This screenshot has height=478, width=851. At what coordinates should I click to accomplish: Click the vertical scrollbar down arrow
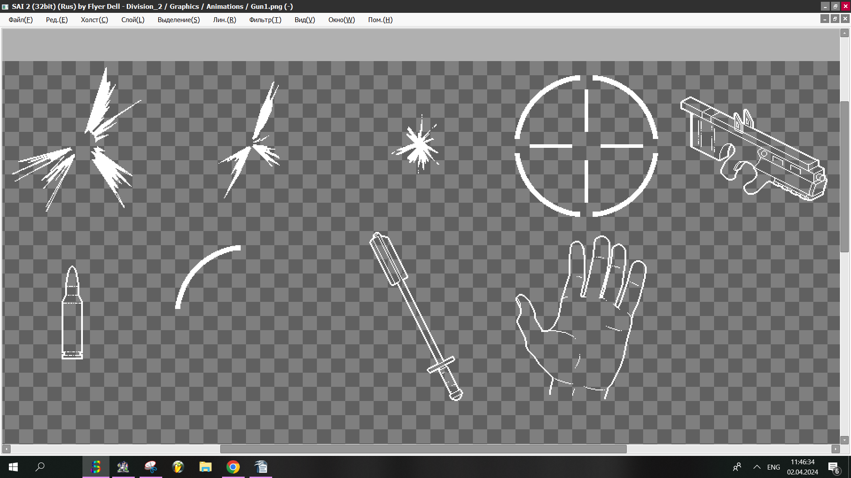(844, 440)
